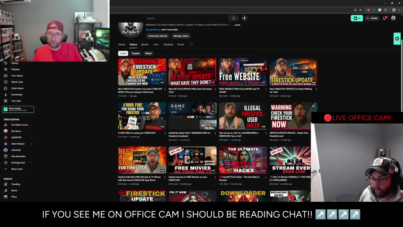This screenshot has width=403, height=227.
Task: Open the channel Playlists tab
Action: pyautogui.click(x=168, y=44)
